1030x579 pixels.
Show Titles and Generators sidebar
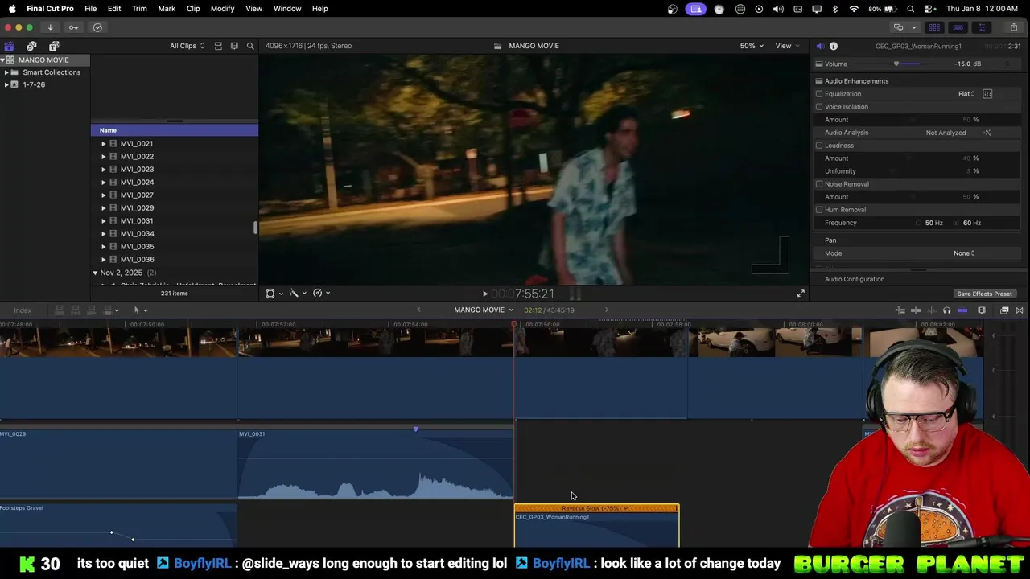tap(54, 46)
